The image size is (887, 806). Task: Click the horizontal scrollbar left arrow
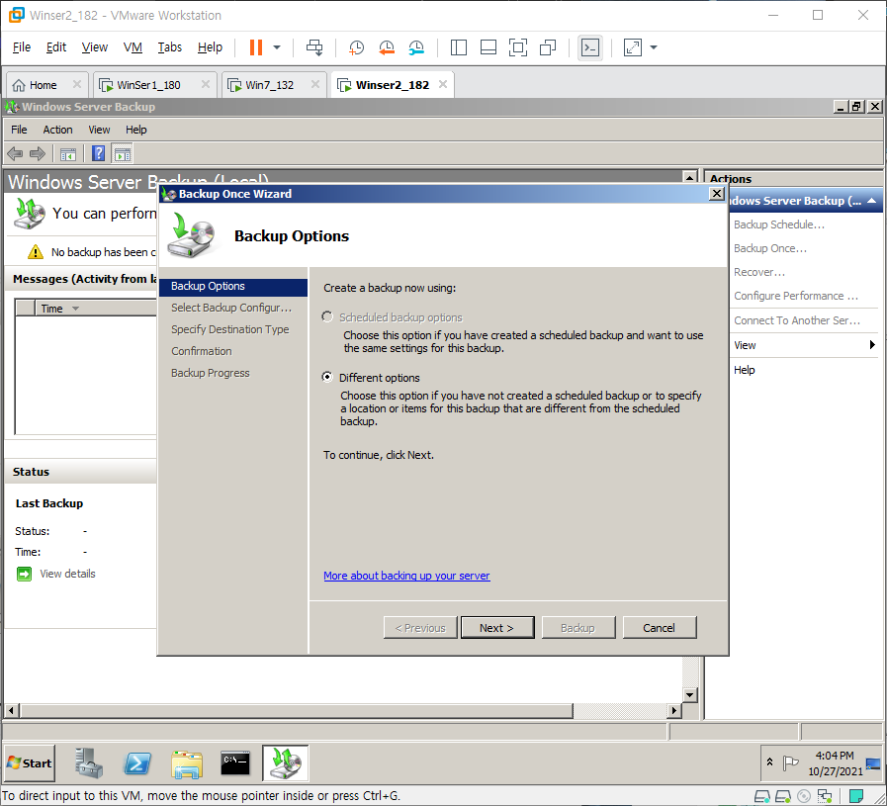[x=11, y=710]
